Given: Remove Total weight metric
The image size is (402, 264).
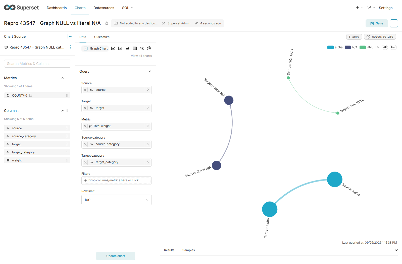Looking at the screenshot, I should [85, 126].
